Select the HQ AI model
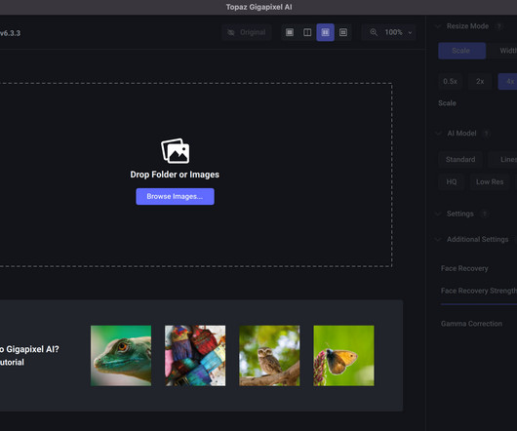The image size is (517, 431). (452, 182)
